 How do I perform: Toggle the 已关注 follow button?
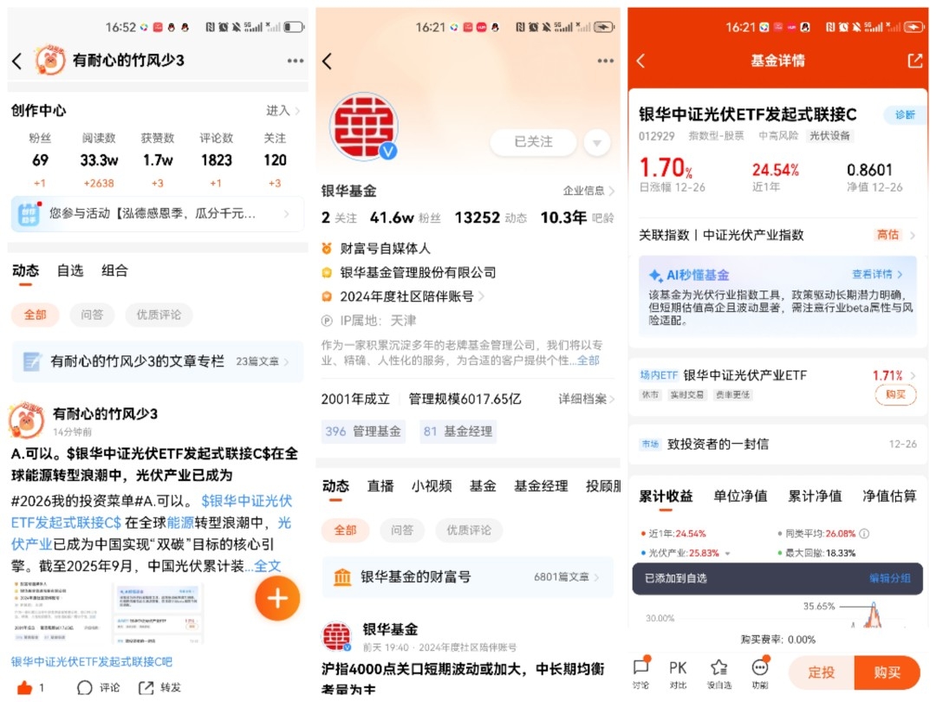click(533, 141)
